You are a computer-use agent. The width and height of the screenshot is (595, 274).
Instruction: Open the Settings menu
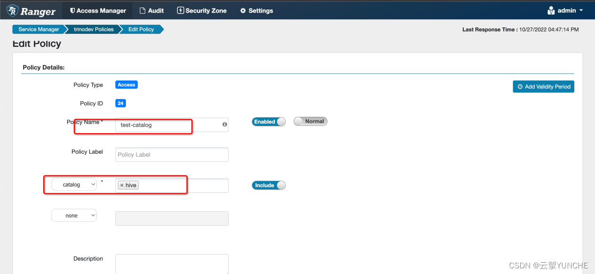coord(257,10)
